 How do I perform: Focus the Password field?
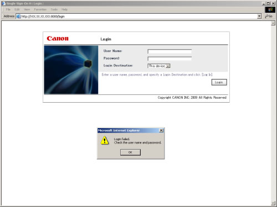[170, 59]
